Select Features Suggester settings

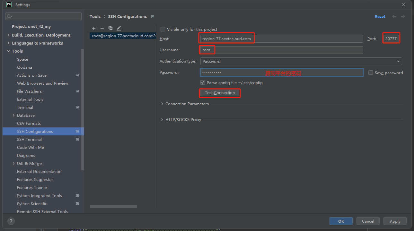[35, 180]
